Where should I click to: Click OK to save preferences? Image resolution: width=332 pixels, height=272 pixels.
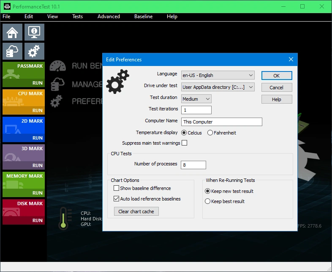(277, 76)
